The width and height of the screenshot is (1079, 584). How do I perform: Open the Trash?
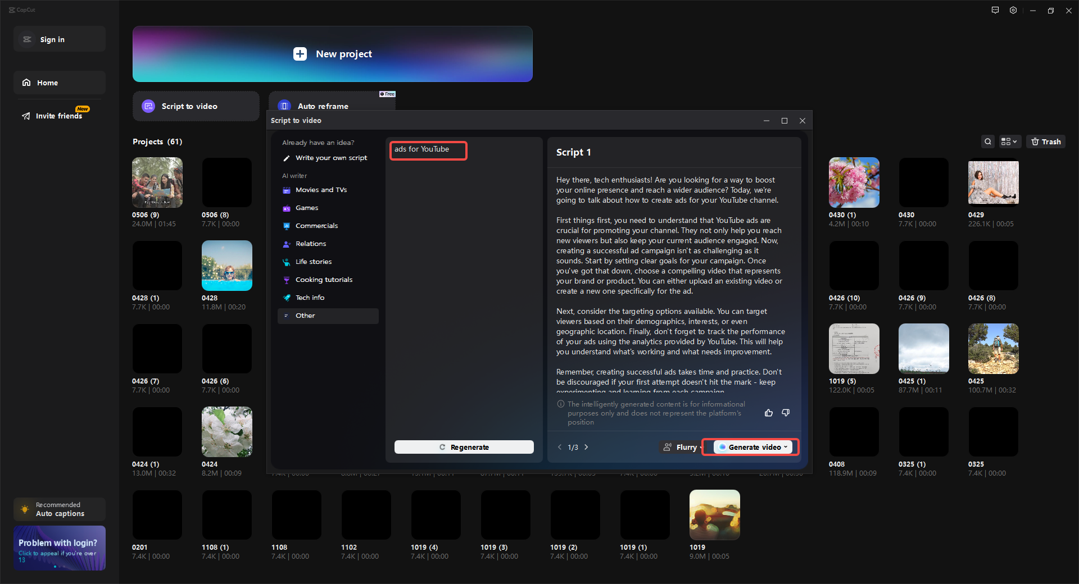coord(1045,142)
